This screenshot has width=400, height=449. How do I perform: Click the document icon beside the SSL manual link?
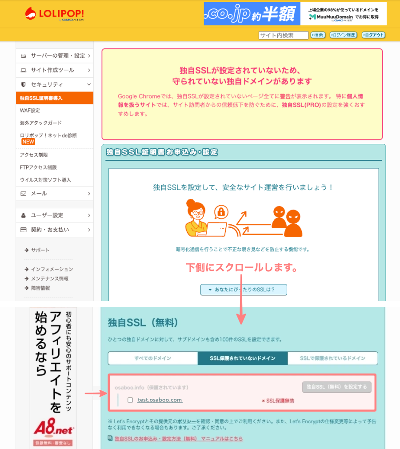pos(110,438)
